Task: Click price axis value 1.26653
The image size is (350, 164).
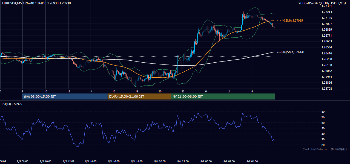Action: [x=326, y=41]
